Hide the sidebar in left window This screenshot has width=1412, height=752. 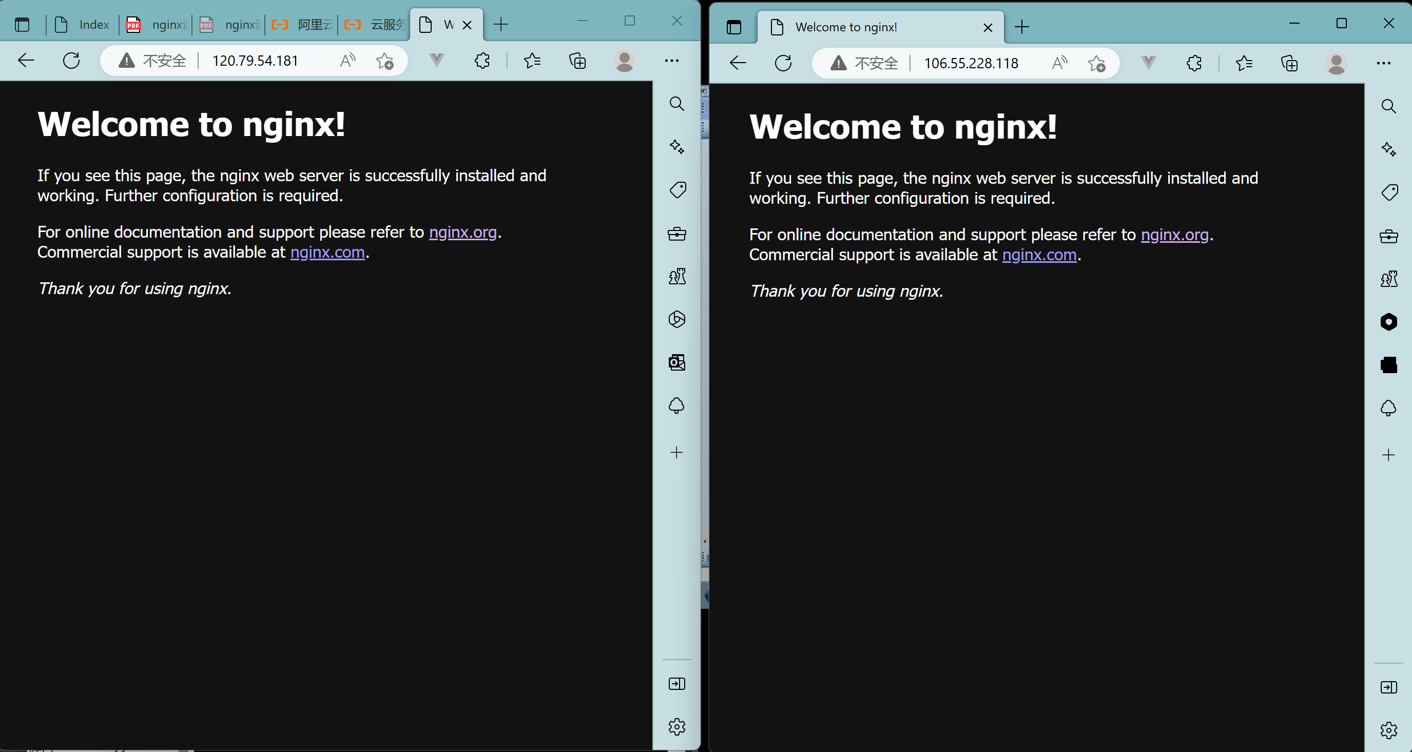tap(677, 684)
